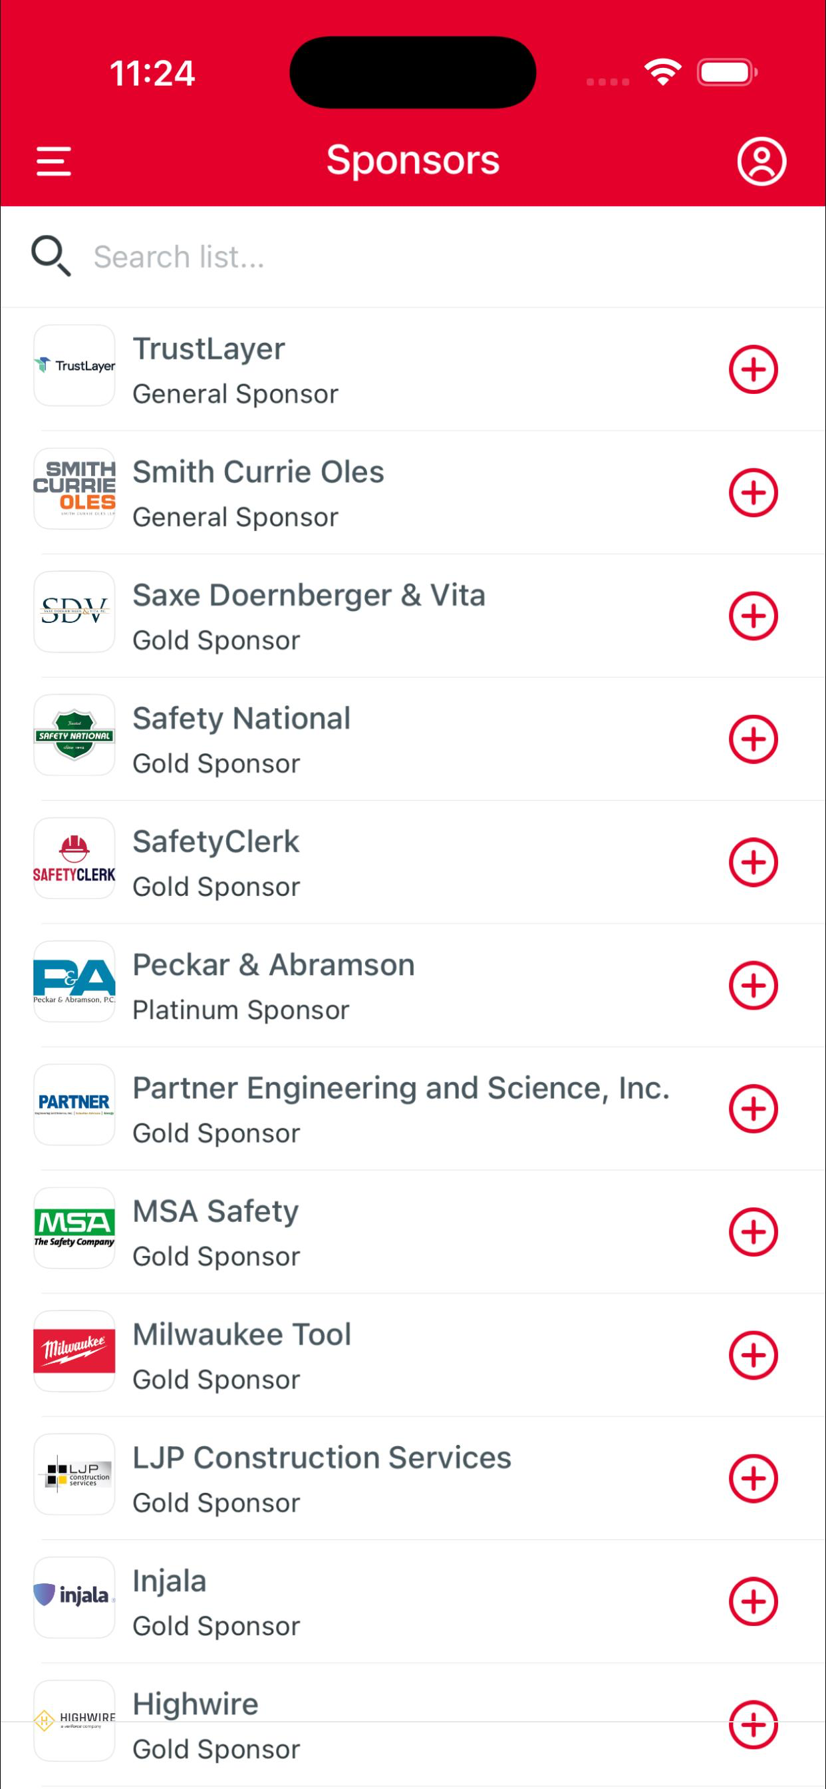Image resolution: width=826 pixels, height=1789 pixels.
Task: Open the Highwire sponsor listing
Action: point(413,1724)
